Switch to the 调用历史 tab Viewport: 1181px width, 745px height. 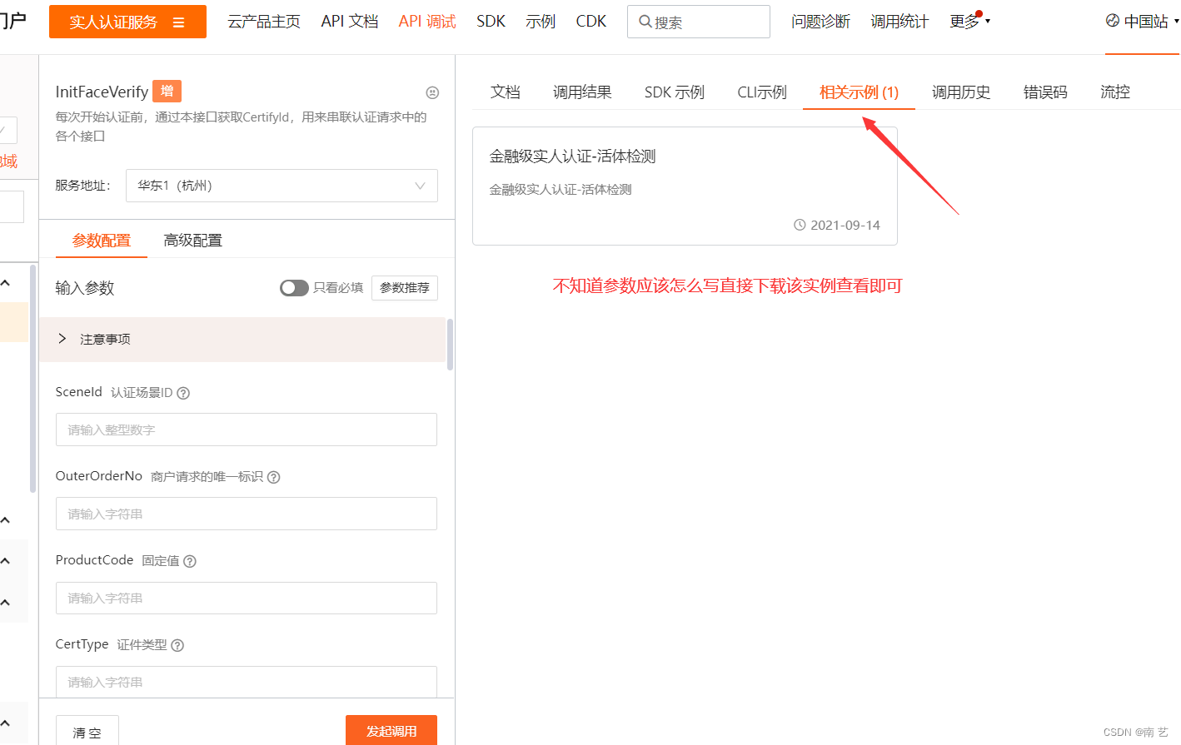tap(961, 92)
